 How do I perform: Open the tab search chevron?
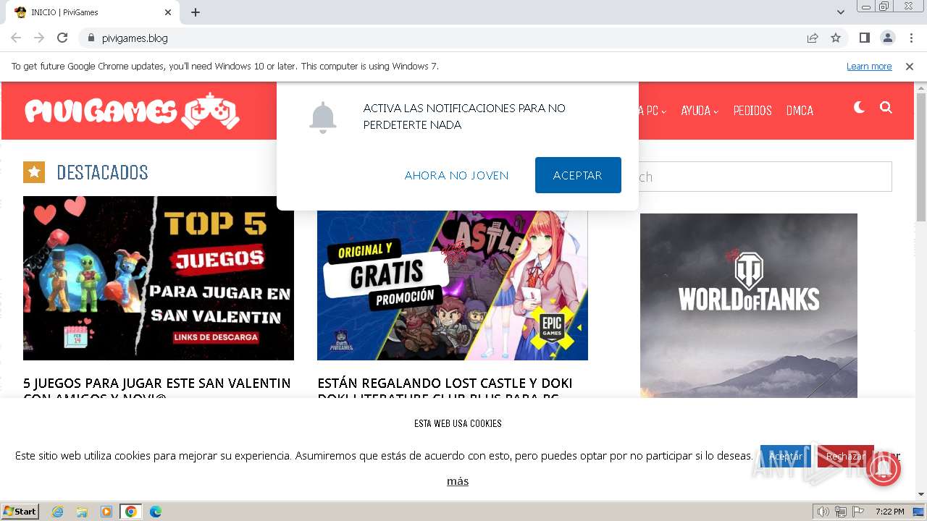pos(840,12)
